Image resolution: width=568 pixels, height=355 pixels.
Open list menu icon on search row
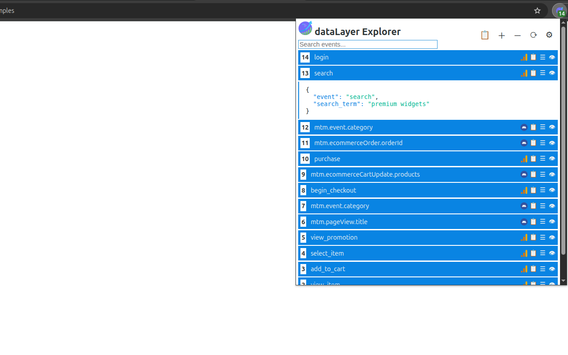pyautogui.click(x=543, y=73)
